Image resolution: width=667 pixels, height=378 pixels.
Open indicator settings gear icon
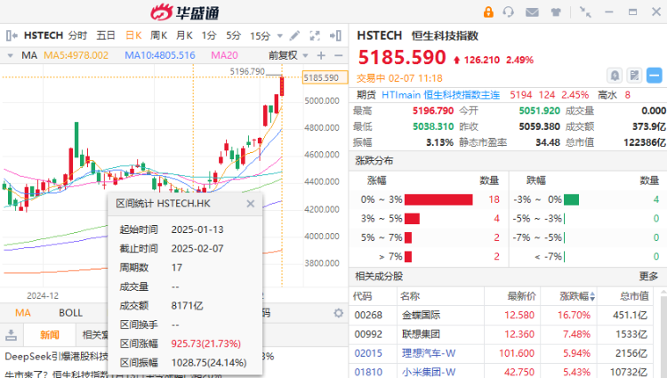coord(339,313)
